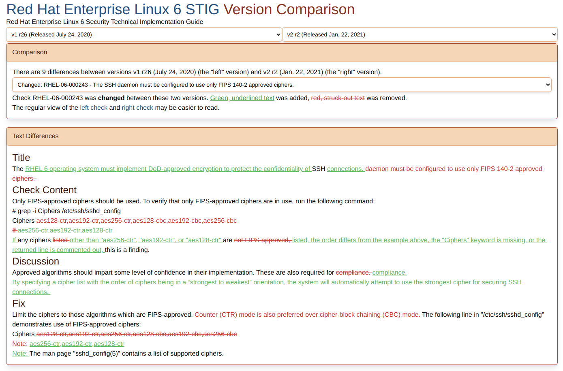The image size is (563, 371).
Task: Click the 'Text Differences' panel header
Action: 282,136
